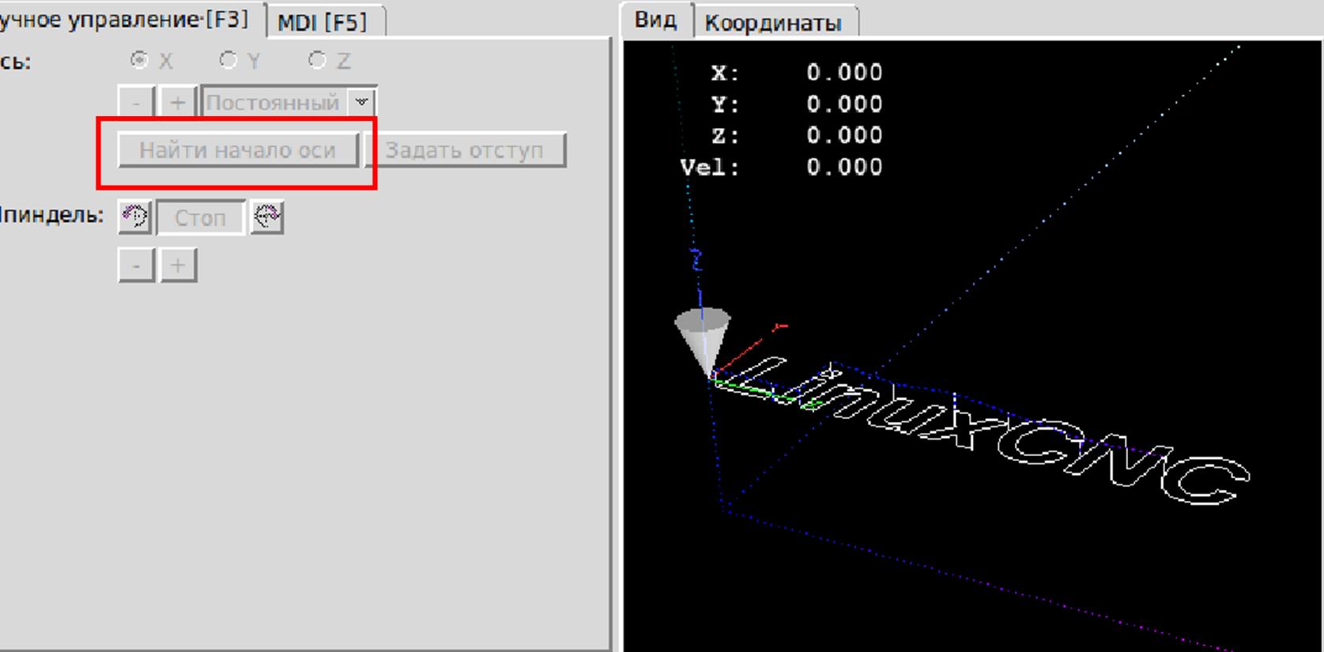Click the tool cone in 3D preview
Screen dimensions: 1324x652
(x=702, y=341)
